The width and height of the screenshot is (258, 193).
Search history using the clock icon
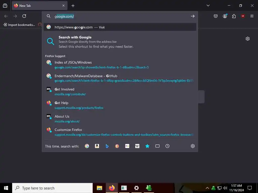pyautogui.click(x=167, y=146)
